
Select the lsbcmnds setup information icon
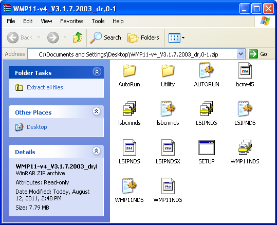(168, 108)
